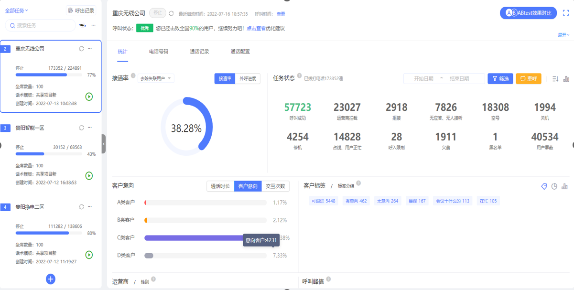
Task: Click the 筛选 filter button
Action: click(x=500, y=78)
